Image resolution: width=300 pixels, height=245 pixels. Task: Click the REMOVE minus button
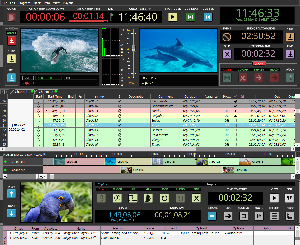tap(212, 216)
